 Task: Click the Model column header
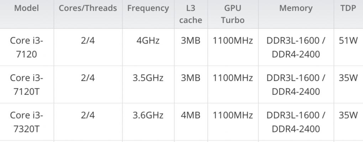(x=27, y=8)
